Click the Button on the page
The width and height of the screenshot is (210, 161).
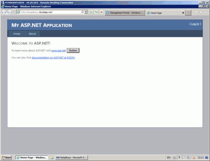coord(73,51)
